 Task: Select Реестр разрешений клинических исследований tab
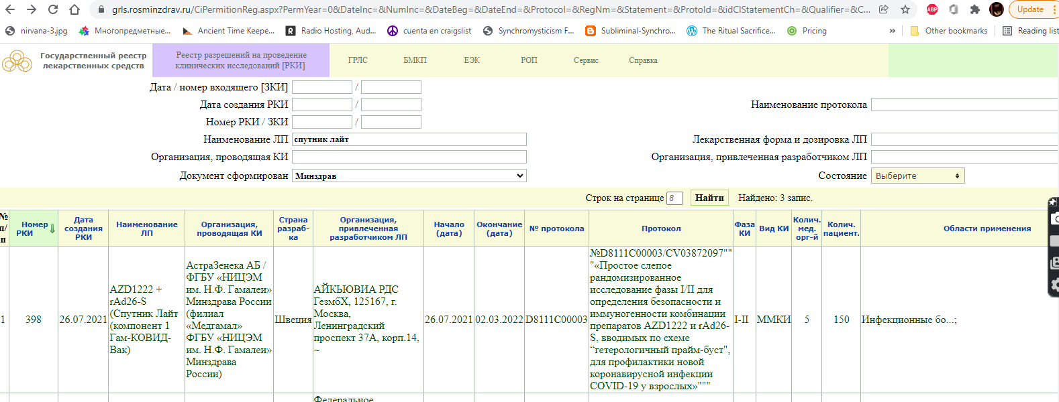241,60
